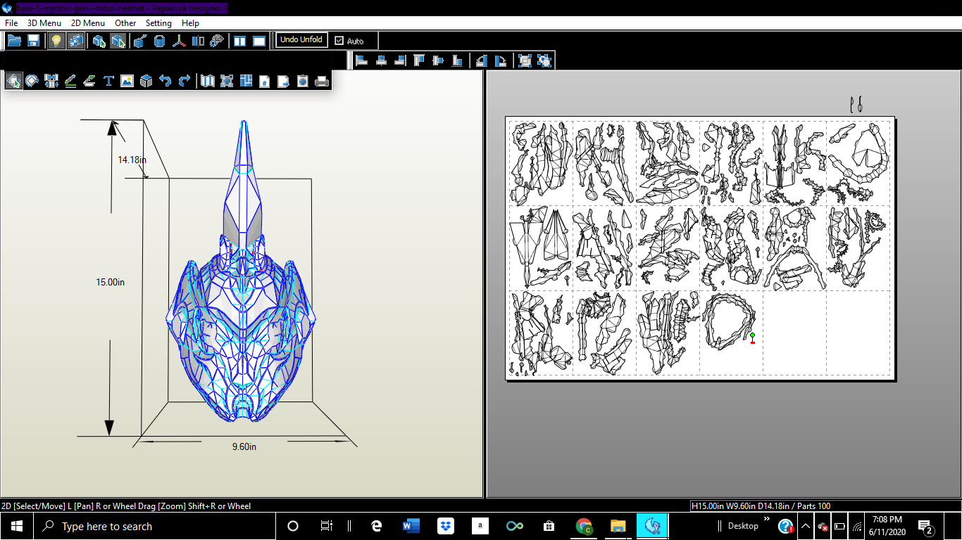Select the Edit flap tool

click(89, 81)
